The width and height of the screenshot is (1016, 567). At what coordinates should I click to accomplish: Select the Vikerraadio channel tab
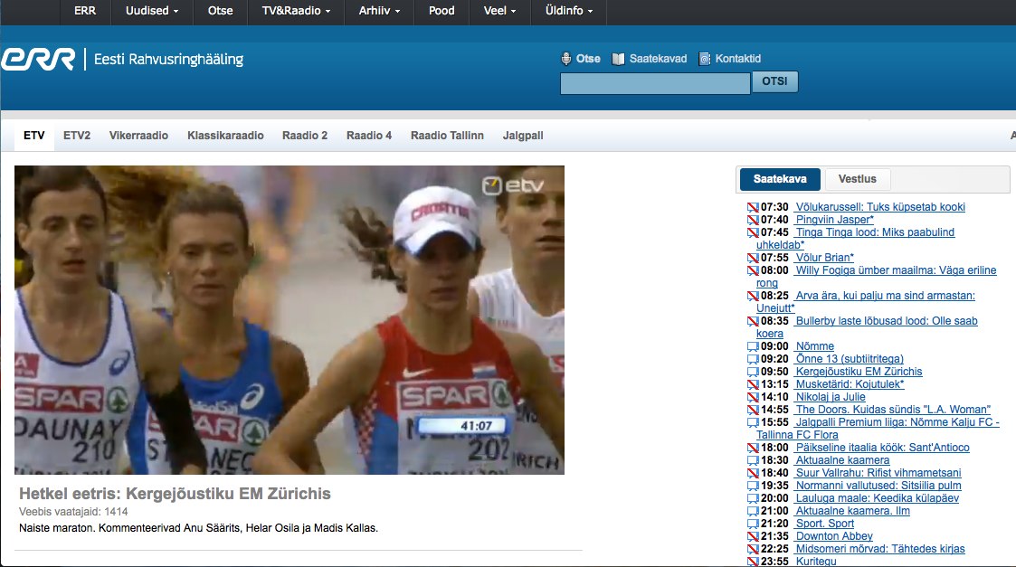pos(138,136)
